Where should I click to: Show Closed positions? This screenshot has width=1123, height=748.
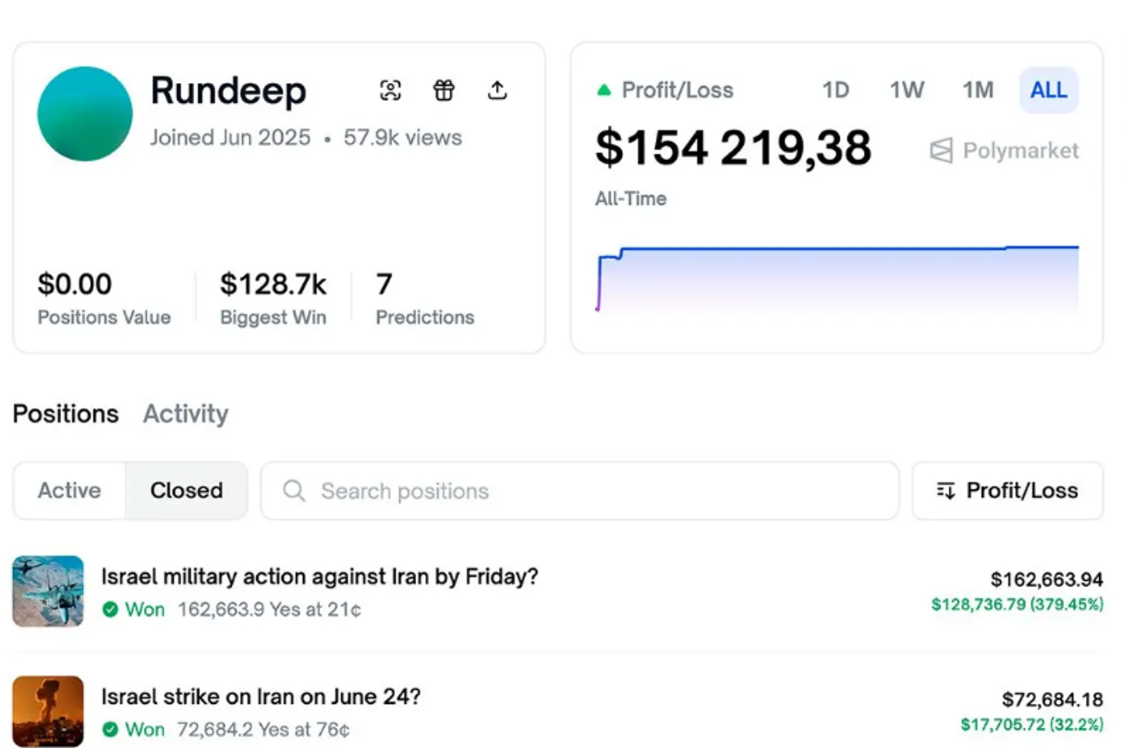pyautogui.click(x=187, y=490)
